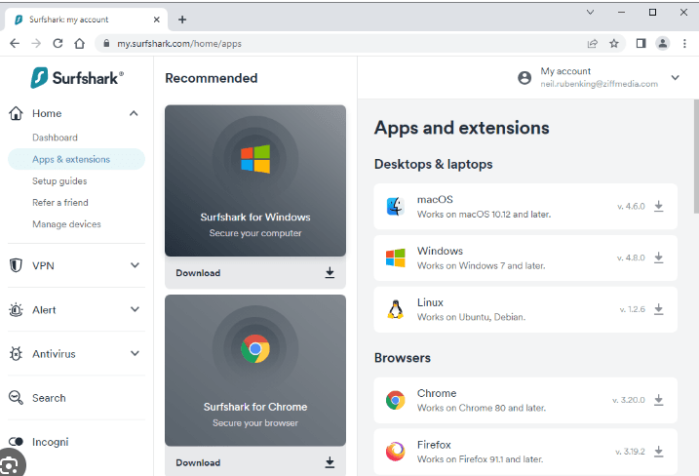The image size is (699, 476).
Task: Open Manage devices
Action: click(66, 224)
